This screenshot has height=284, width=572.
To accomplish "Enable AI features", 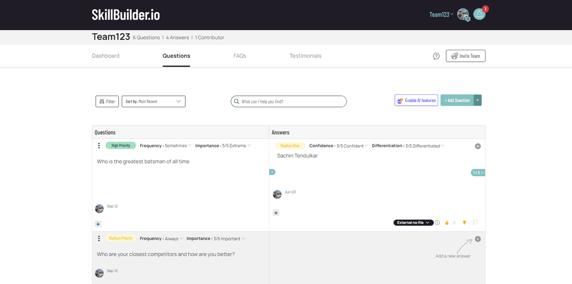I will point(416,100).
